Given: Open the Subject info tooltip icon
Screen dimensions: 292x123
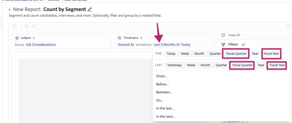Looking at the screenshot, I should click(34, 38).
